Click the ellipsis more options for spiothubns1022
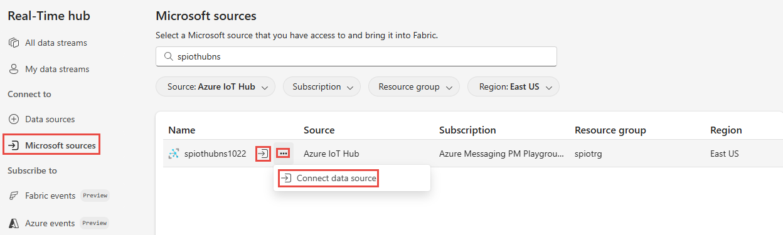Screen dimensions: 783x235 tap(284, 153)
